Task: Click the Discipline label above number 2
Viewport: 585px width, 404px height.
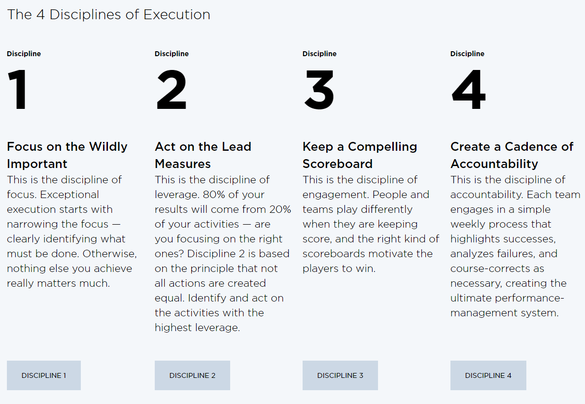Action: 172,54
